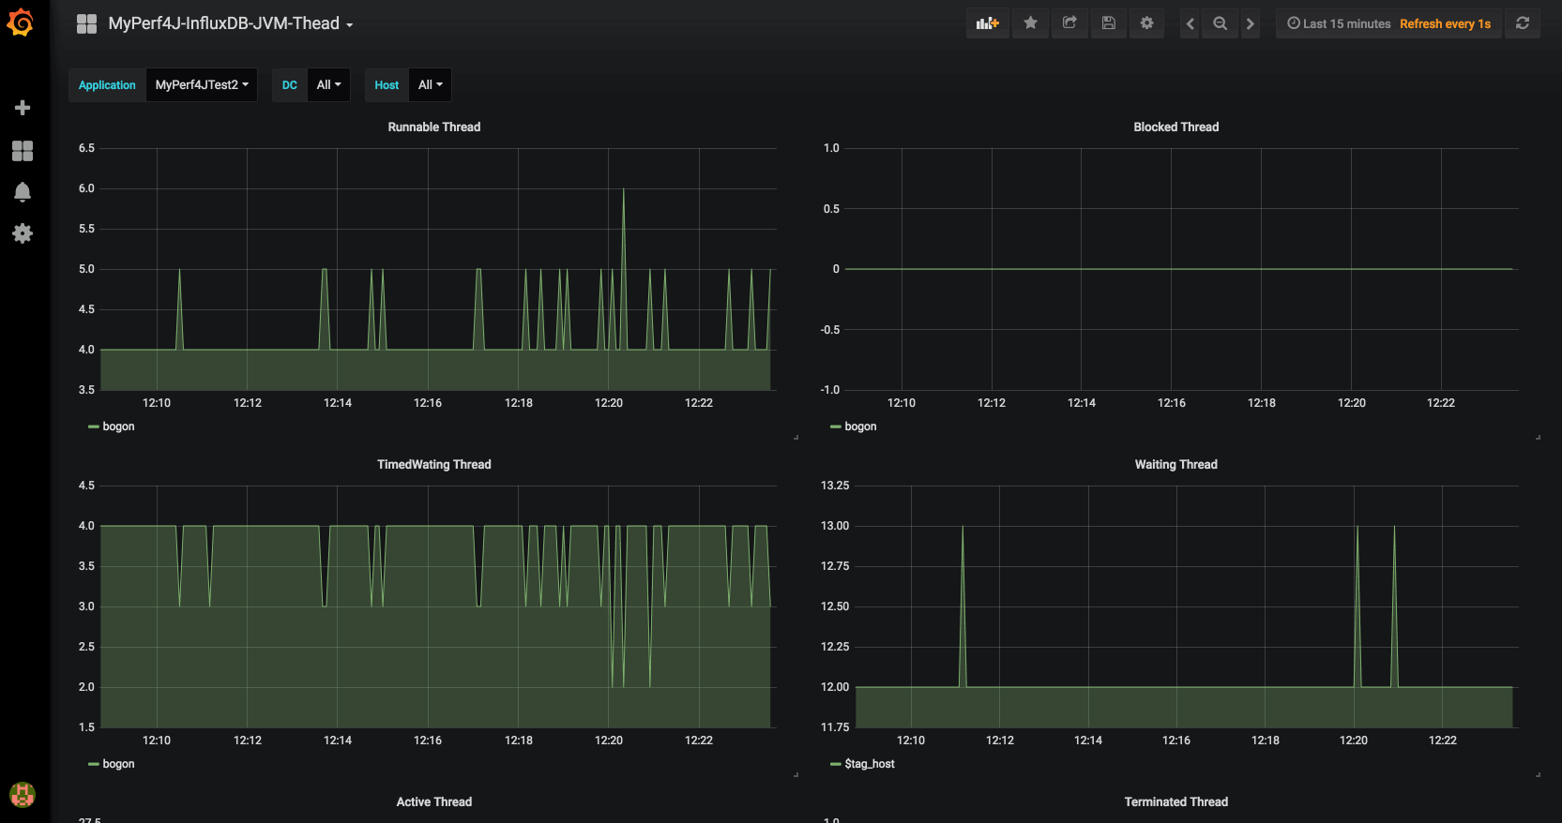The image size is (1562, 823).
Task: Open the Configuration gear in sidebar
Action: 23,233
